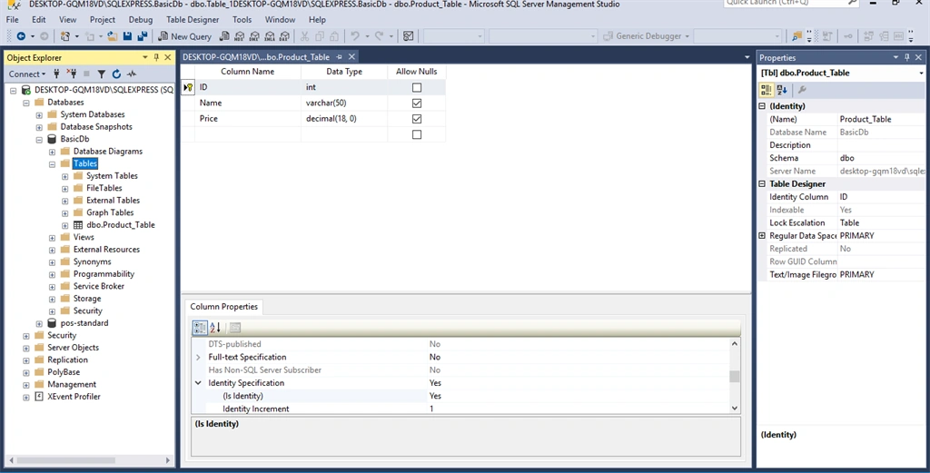Open the Project menu

(102, 20)
